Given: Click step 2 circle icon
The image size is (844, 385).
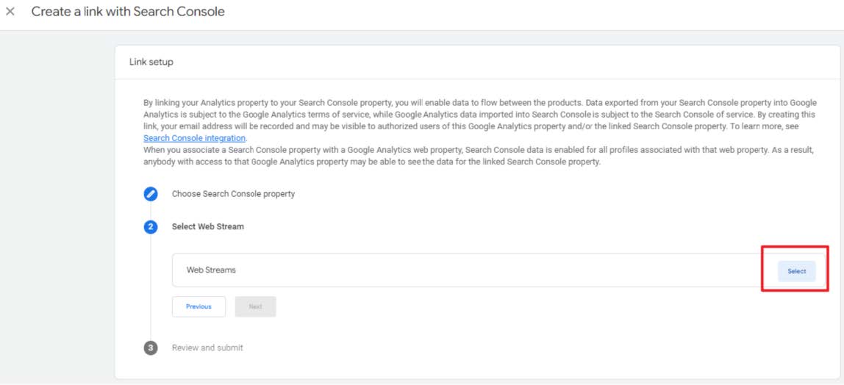Looking at the screenshot, I should [151, 227].
